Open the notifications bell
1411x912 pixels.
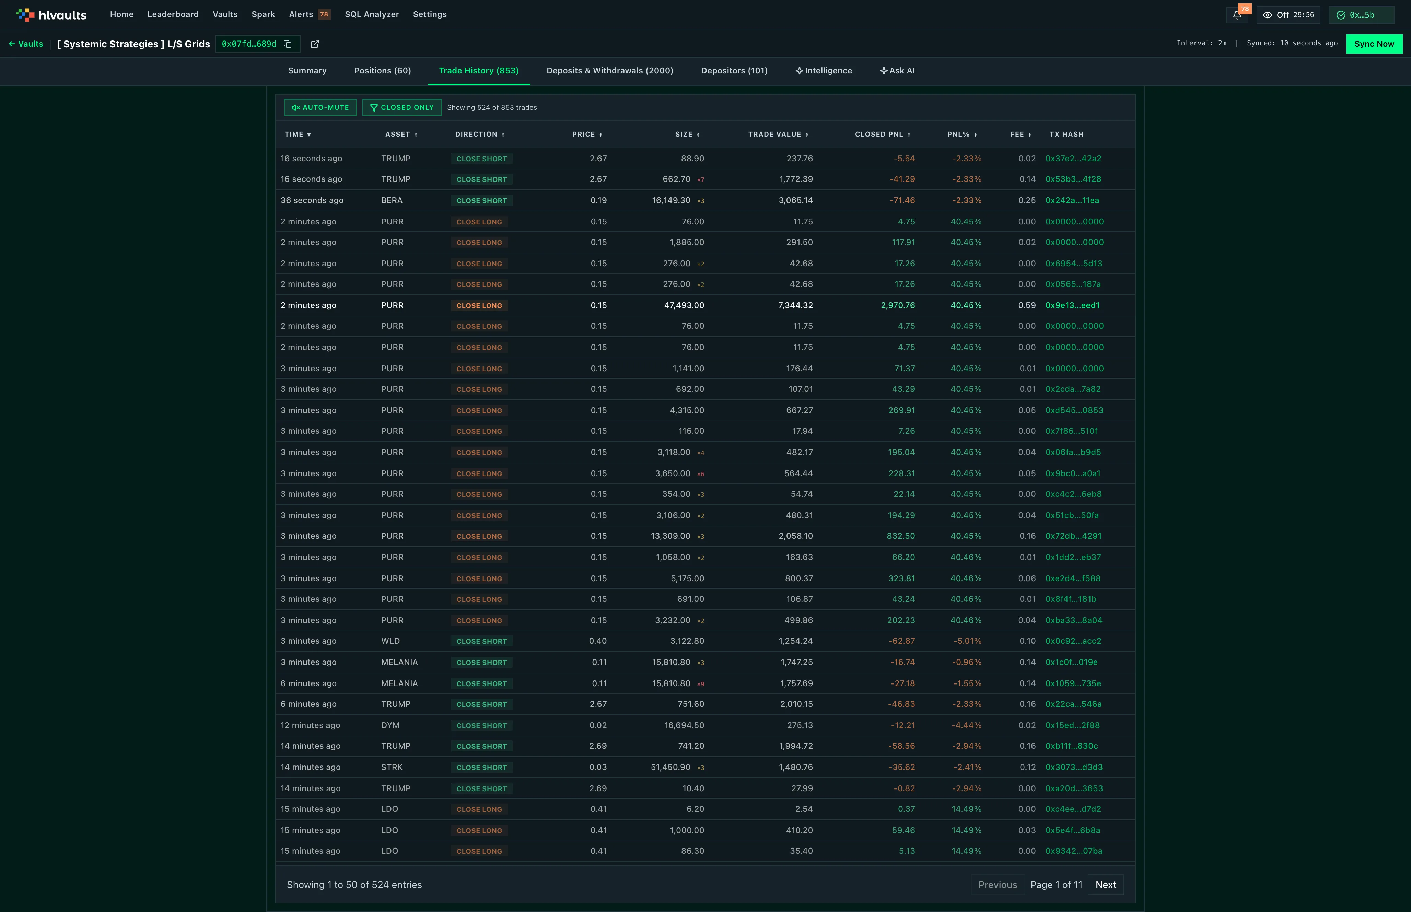click(x=1237, y=15)
